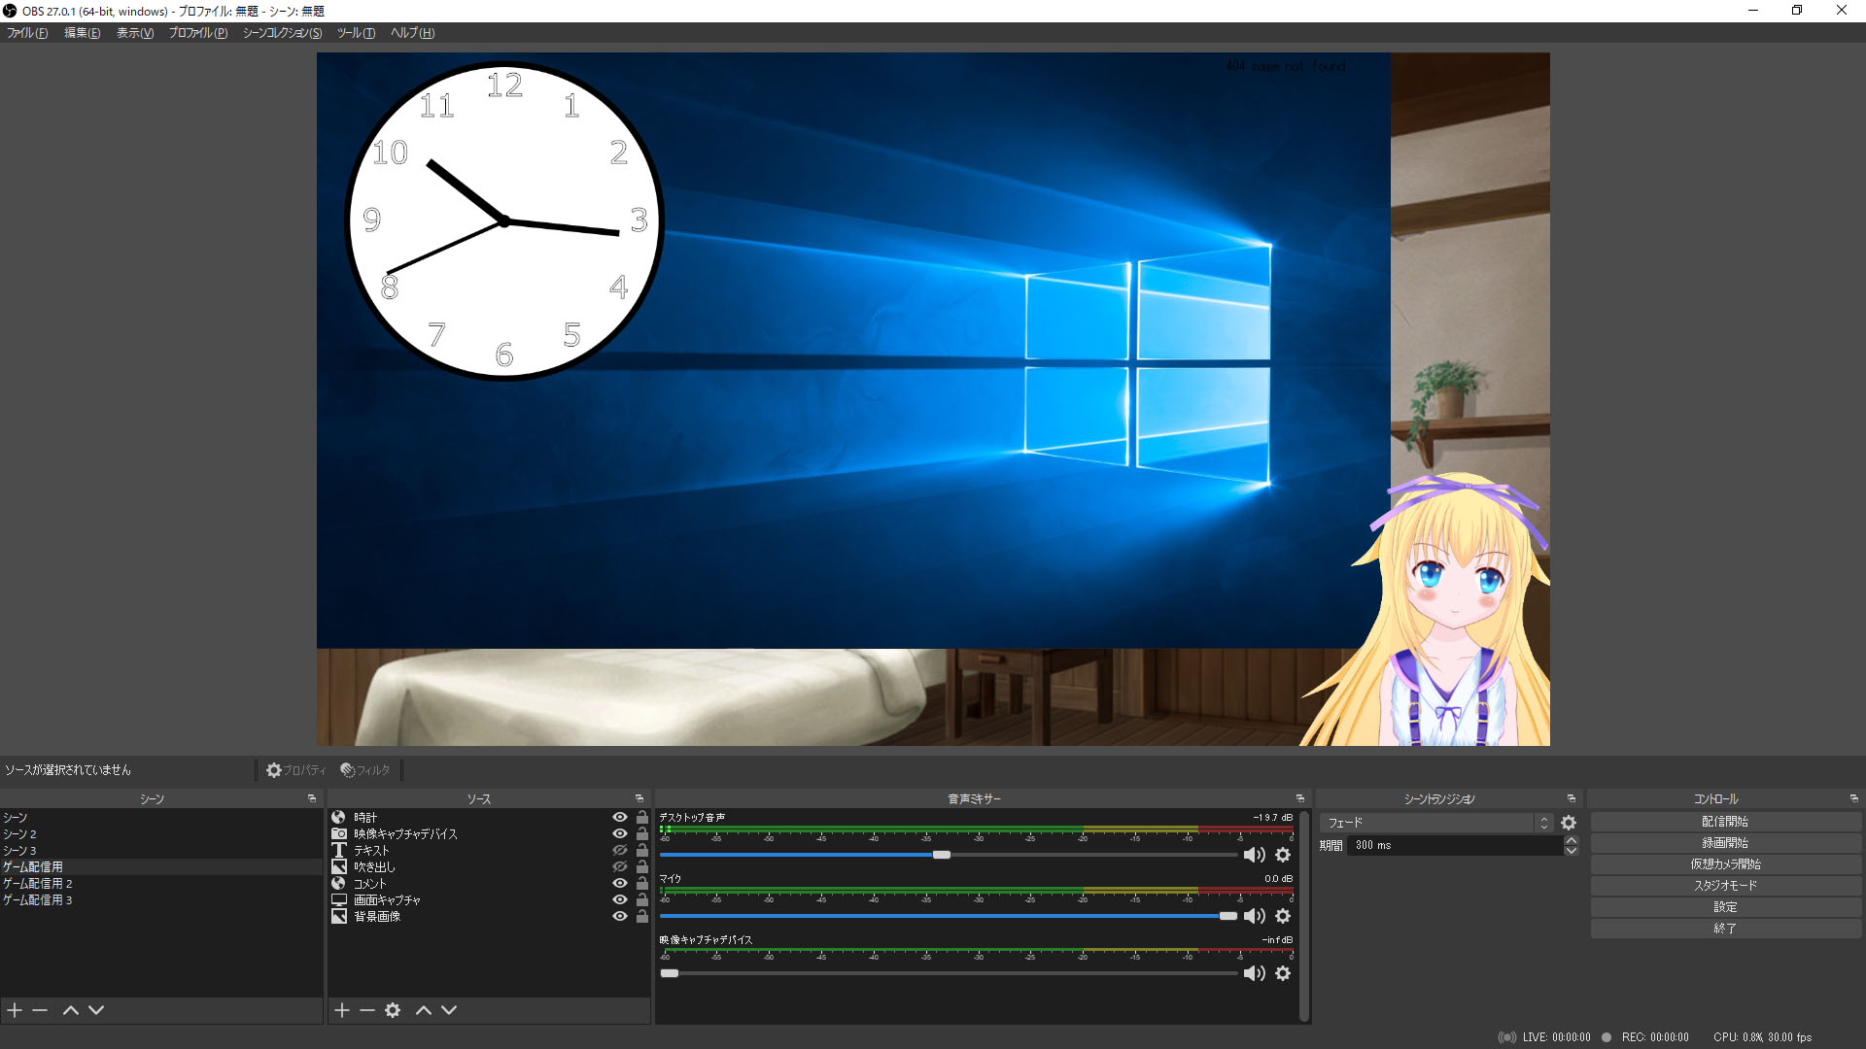Screen dimensions: 1866x1049
Task: Adjust デスクトップ音声 volume slider handle
Action: [942, 855]
